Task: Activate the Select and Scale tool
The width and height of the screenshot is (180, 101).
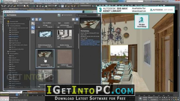Action: click(43, 6)
